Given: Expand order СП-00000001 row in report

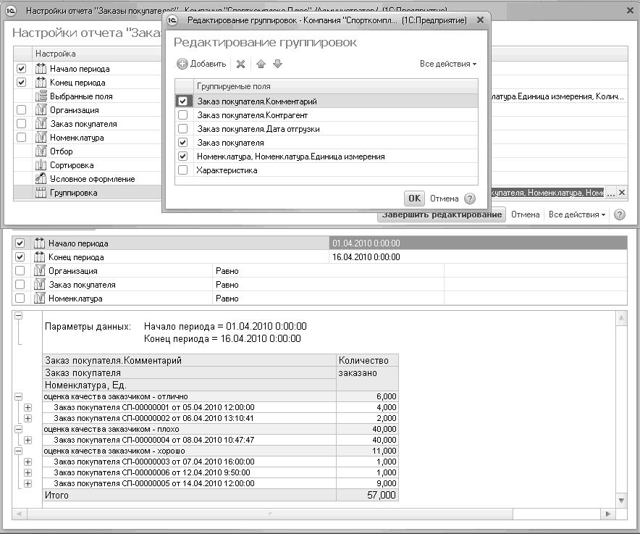Looking at the screenshot, I should coord(28,408).
